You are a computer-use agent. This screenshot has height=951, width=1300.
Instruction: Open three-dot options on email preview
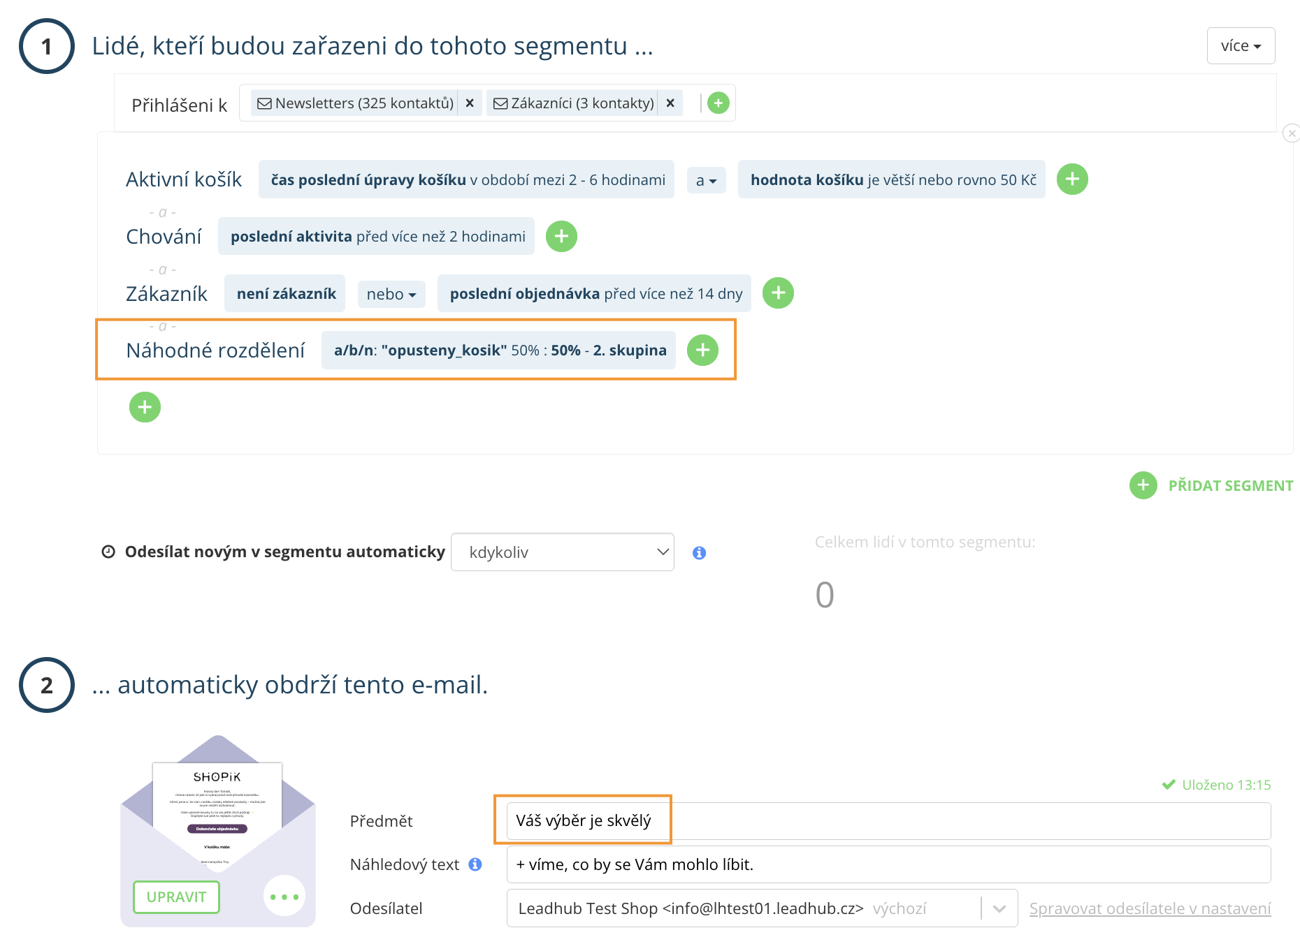284,897
